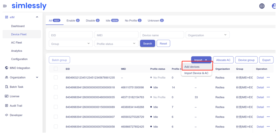Open the Profile status filter dropdown

(x=116, y=44)
